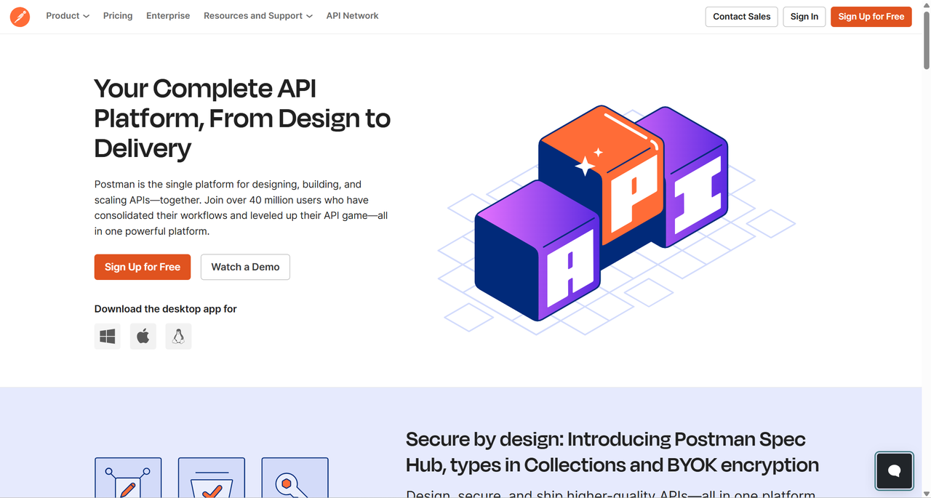Click the pencil node diagram illustration card
The image size is (931, 498).
128,478
